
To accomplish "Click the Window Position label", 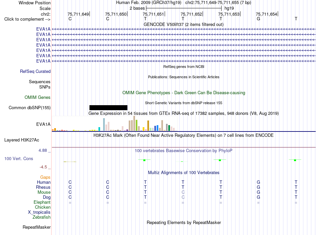I will coord(35,3).
